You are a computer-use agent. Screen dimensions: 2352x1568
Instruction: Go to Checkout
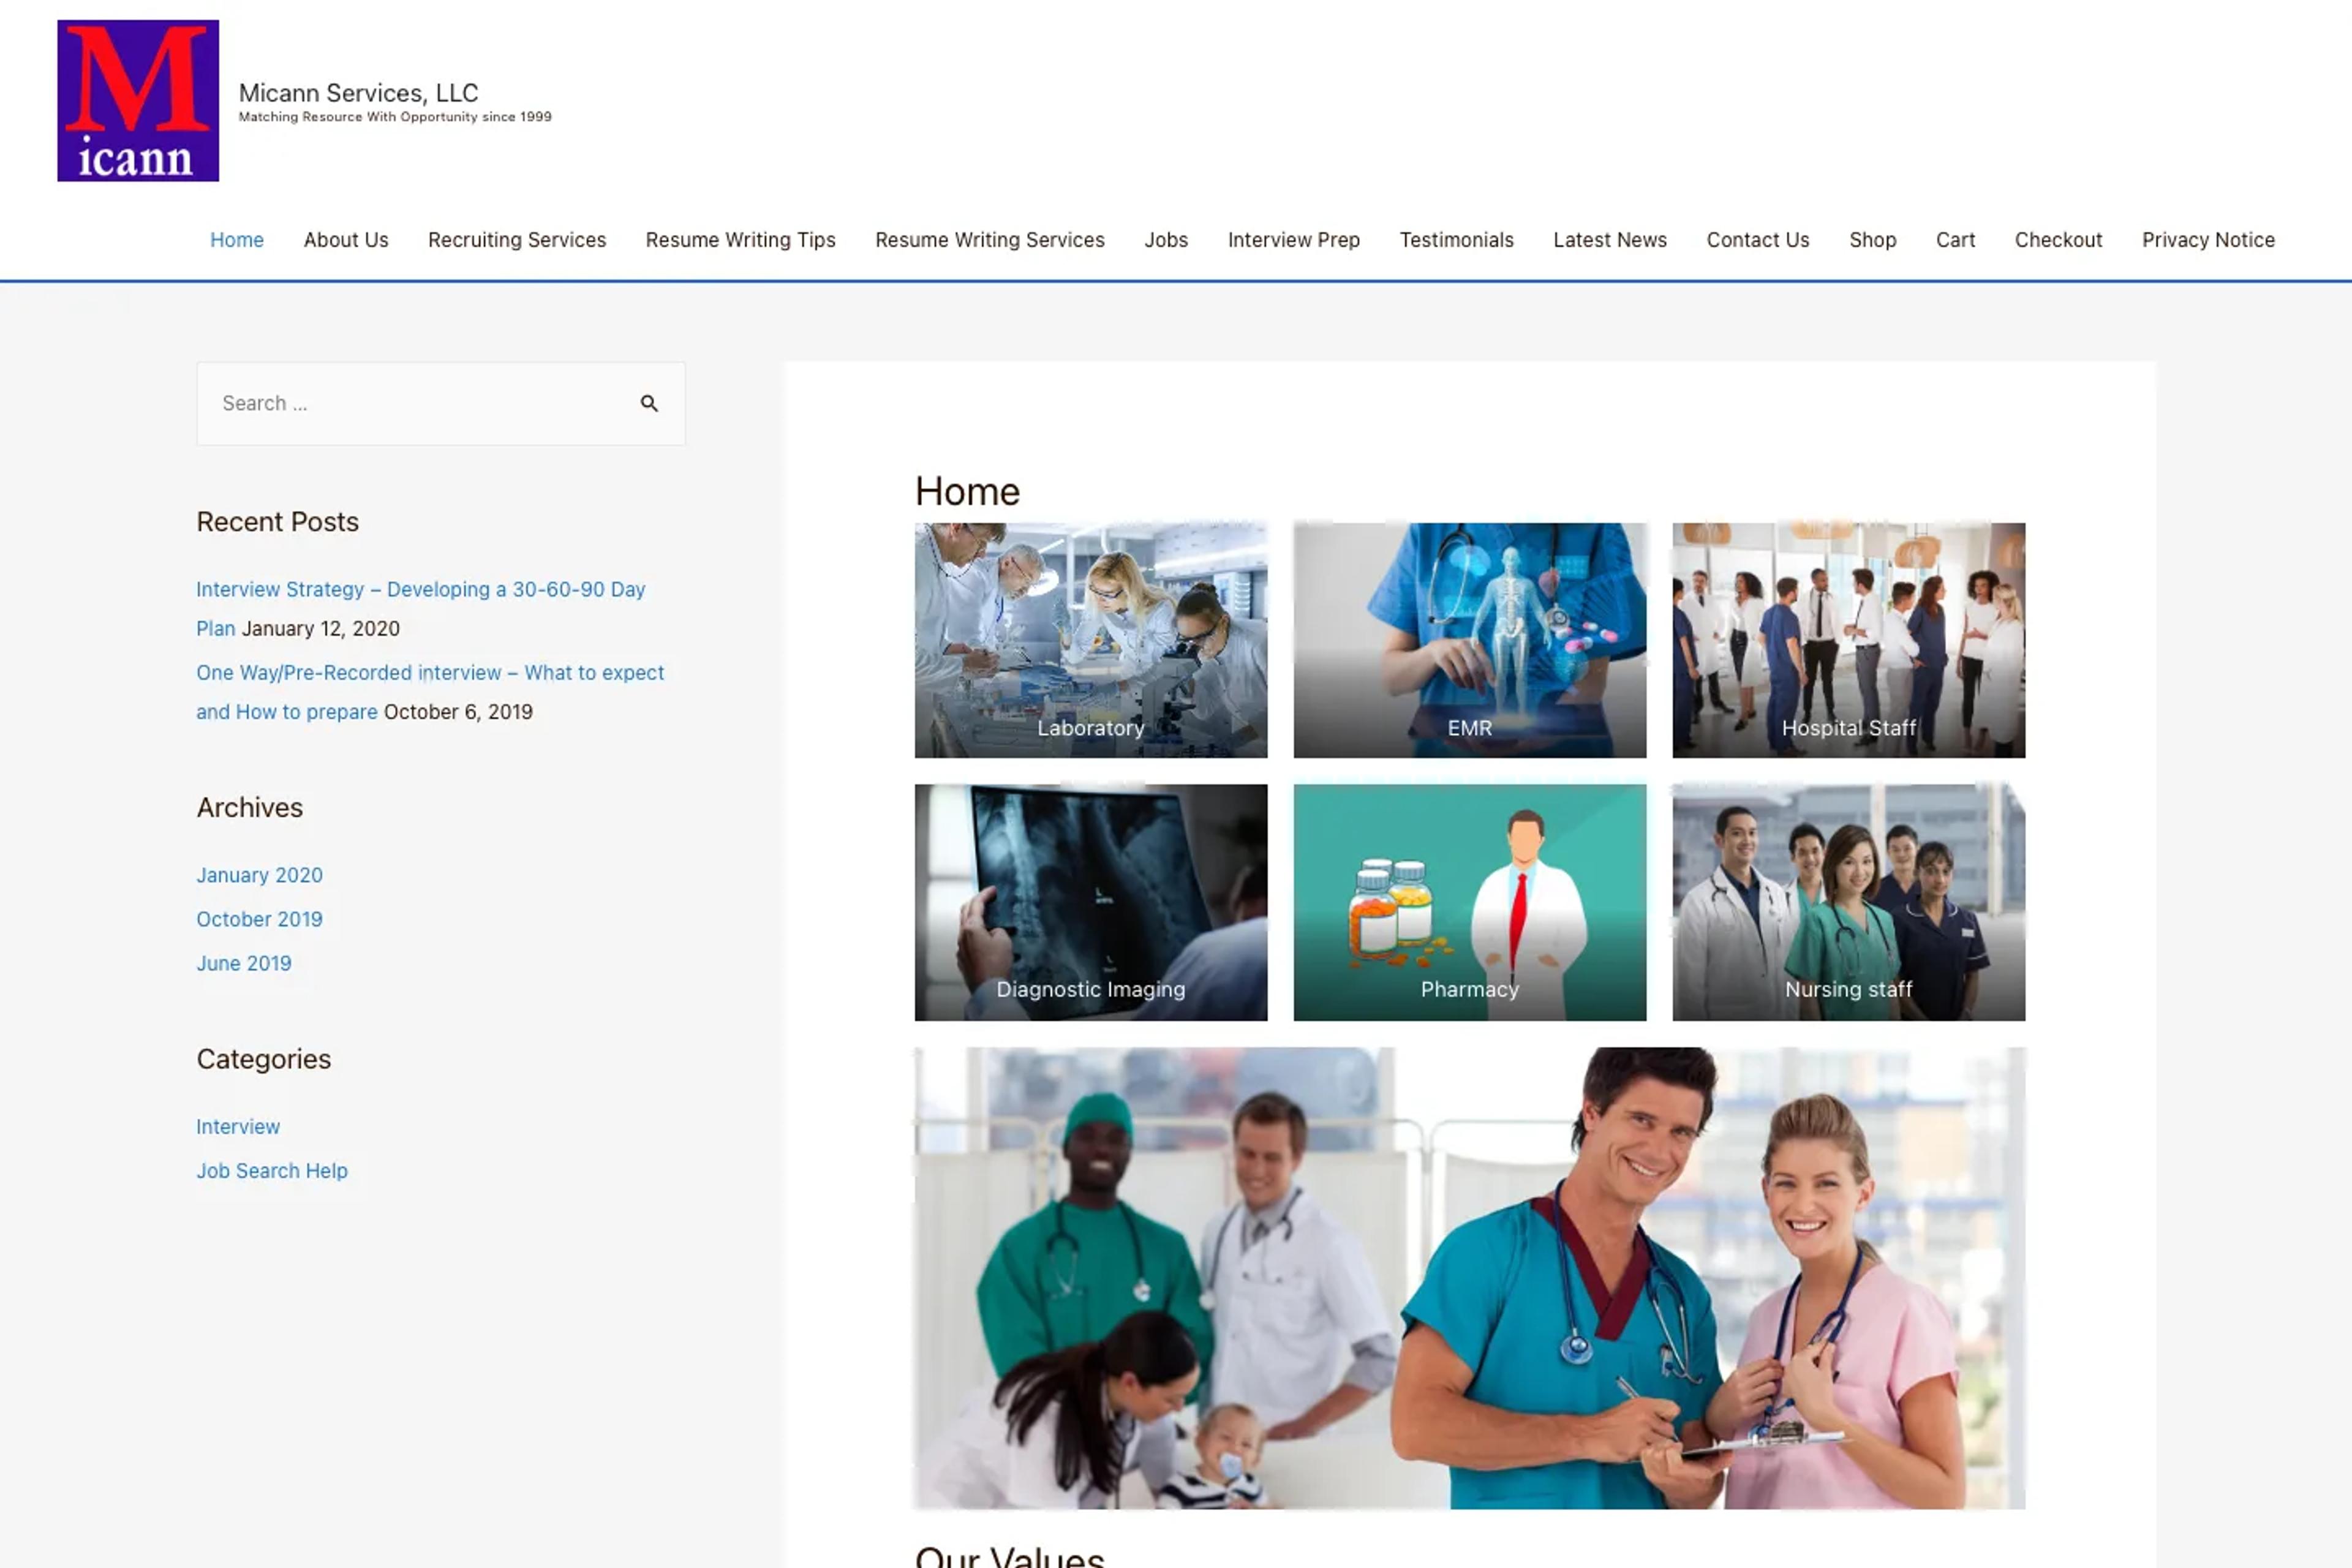click(x=2058, y=240)
